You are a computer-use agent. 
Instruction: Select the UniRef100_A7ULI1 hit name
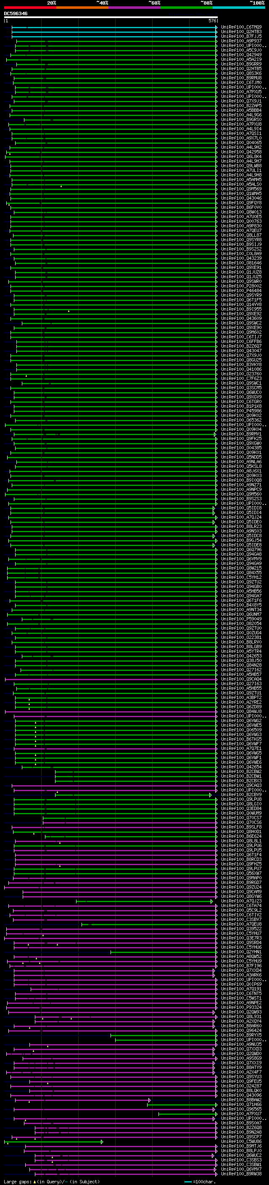point(241,170)
